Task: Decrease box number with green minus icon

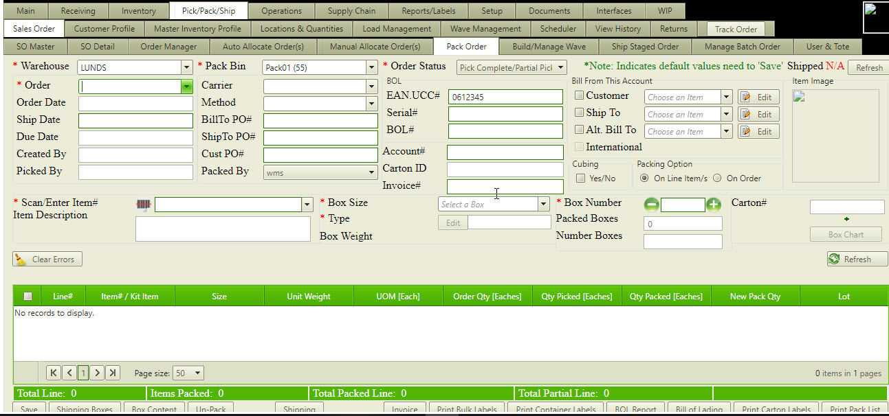Action: [x=651, y=205]
